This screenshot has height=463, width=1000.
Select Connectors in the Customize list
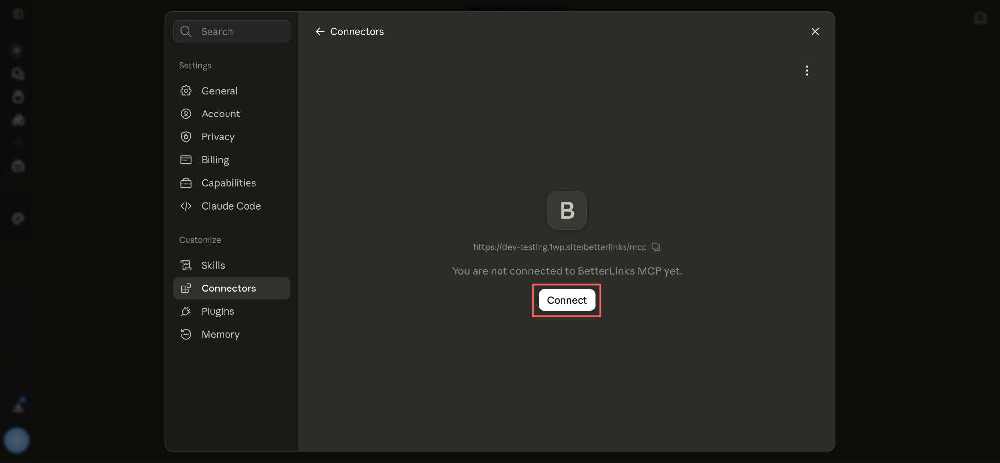(231, 288)
